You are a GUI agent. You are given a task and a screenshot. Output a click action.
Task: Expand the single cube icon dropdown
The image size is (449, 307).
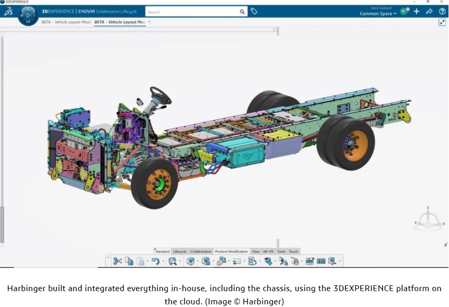pos(198,261)
